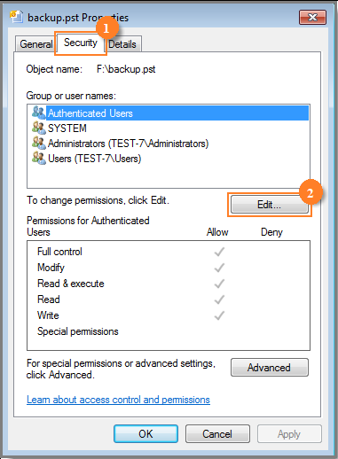
Task: Click the Authenticated Users group icon
Action: [x=39, y=113]
